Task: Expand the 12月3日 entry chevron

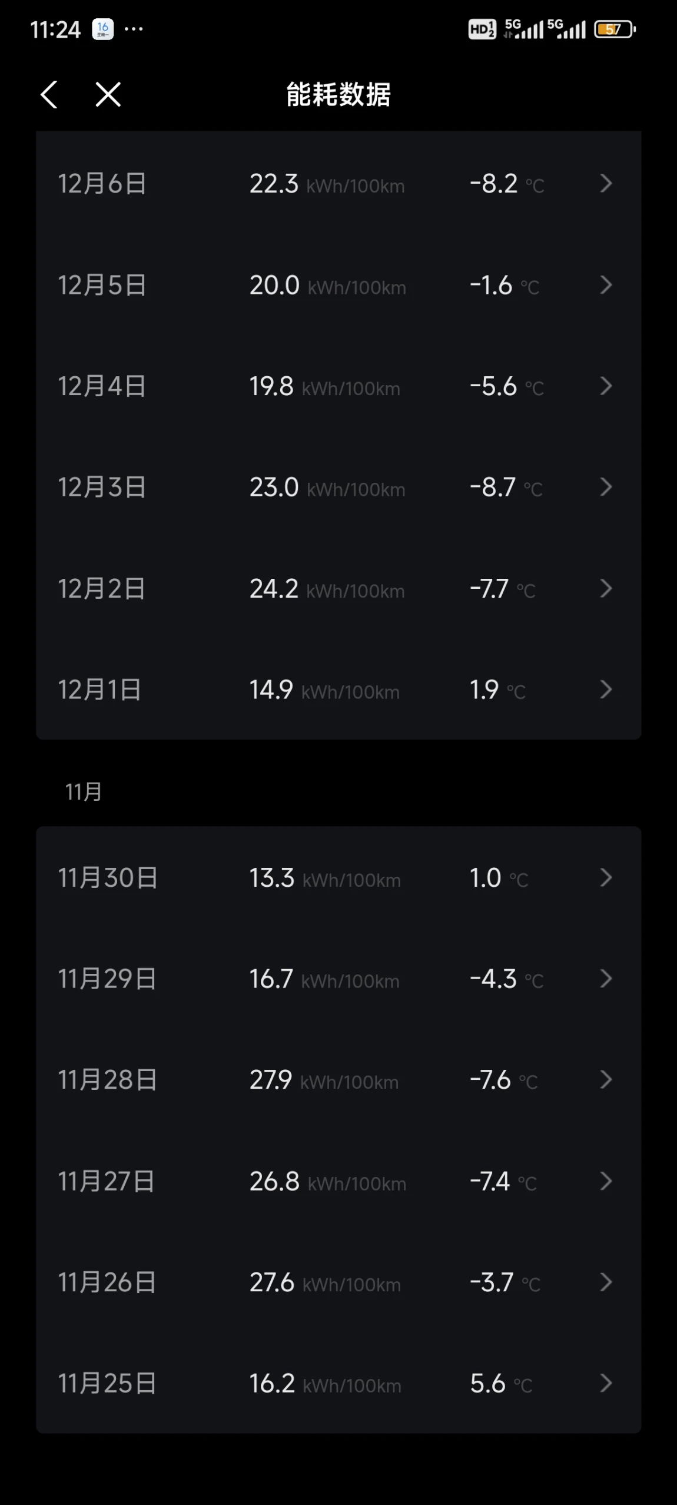Action: [606, 487]
